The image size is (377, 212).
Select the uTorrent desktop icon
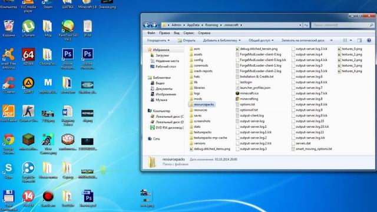pos(28,29)
